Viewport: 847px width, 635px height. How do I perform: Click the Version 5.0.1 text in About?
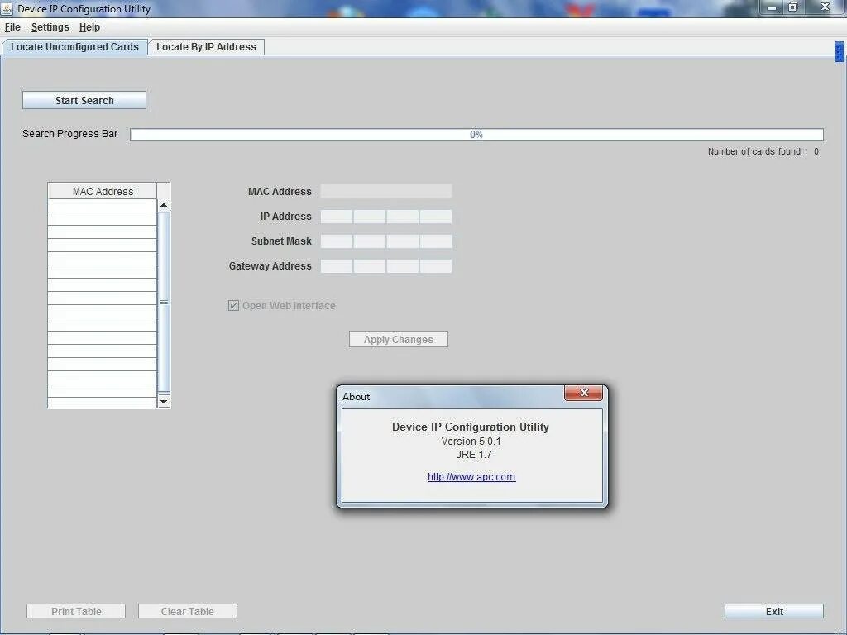click(x=471, y=442)
